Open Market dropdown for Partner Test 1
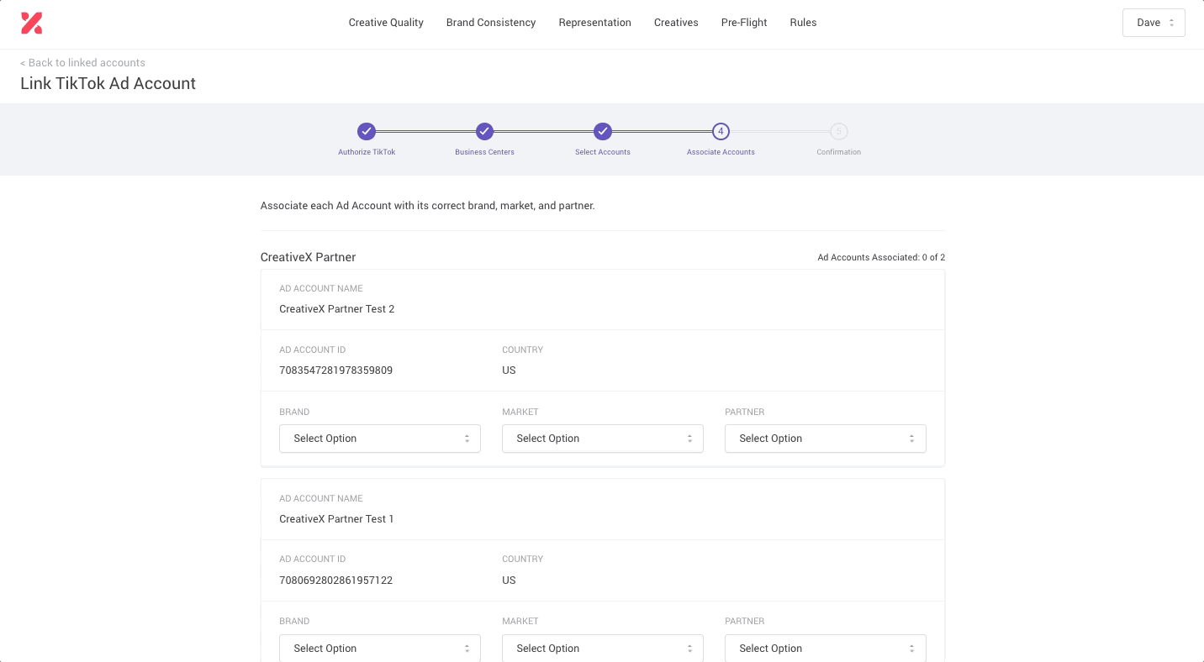 pyautogui.click(x=603, y=648)
